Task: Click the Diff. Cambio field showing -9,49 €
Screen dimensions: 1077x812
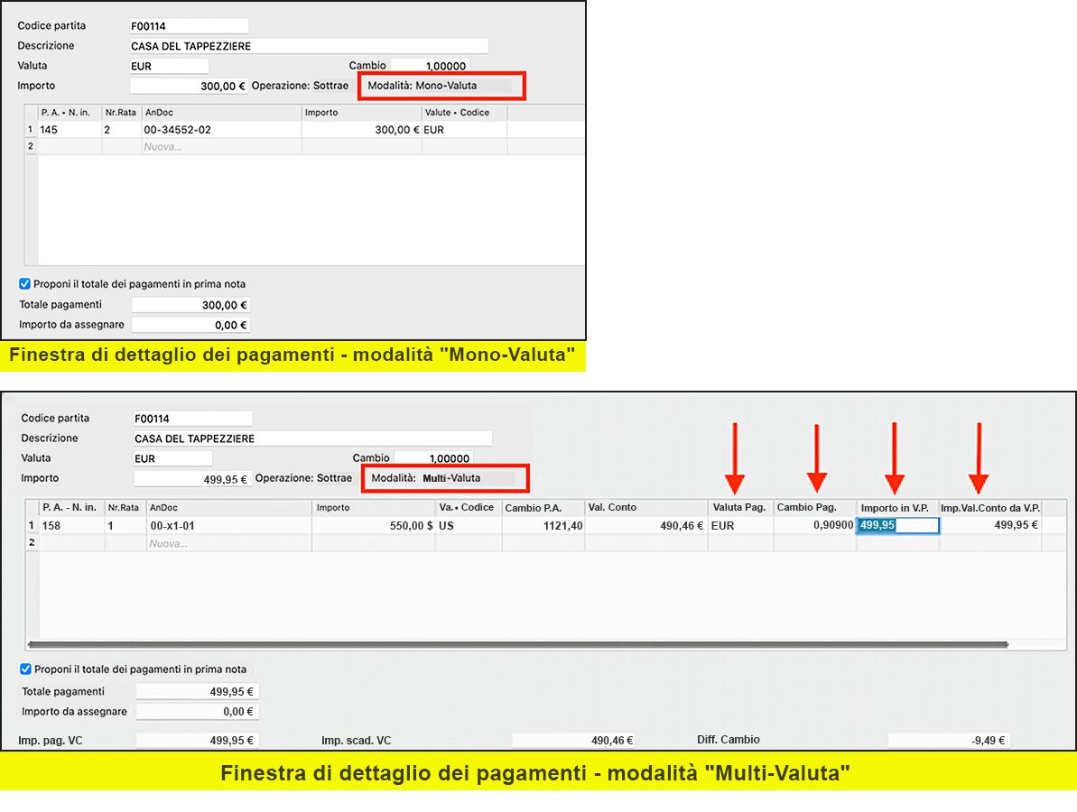Action: click(948, 740)
